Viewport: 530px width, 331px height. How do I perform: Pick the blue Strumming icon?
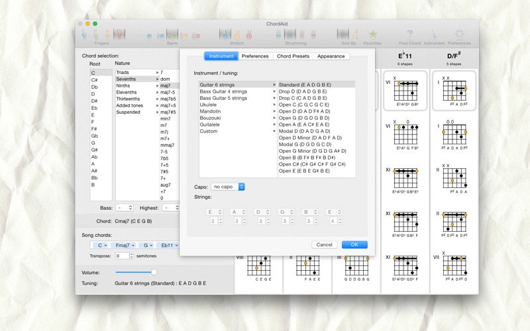(278, 34)
